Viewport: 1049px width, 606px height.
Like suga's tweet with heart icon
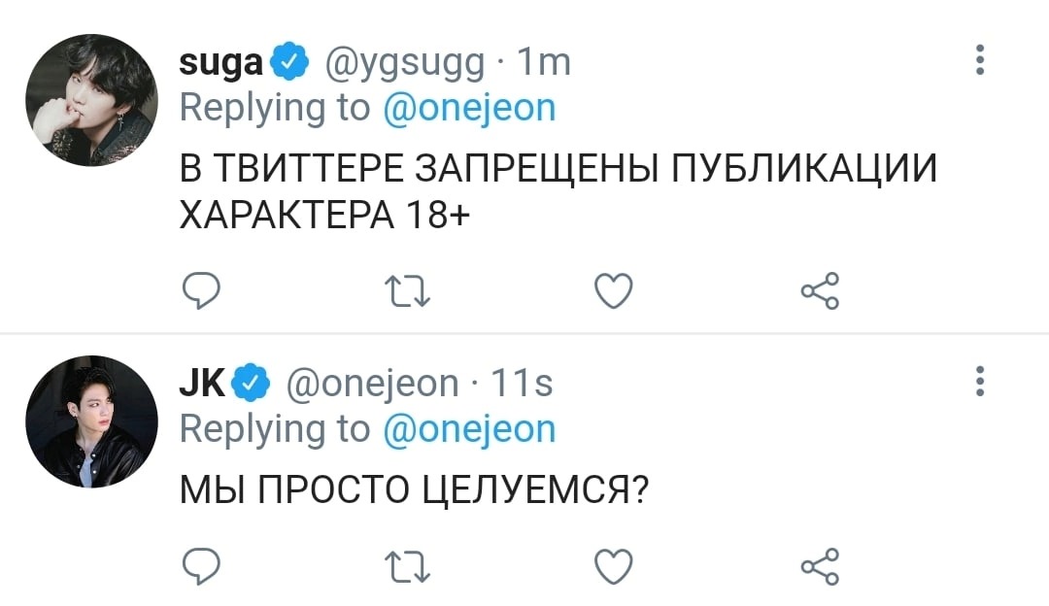pyautogui.click(x=613, y=290)
